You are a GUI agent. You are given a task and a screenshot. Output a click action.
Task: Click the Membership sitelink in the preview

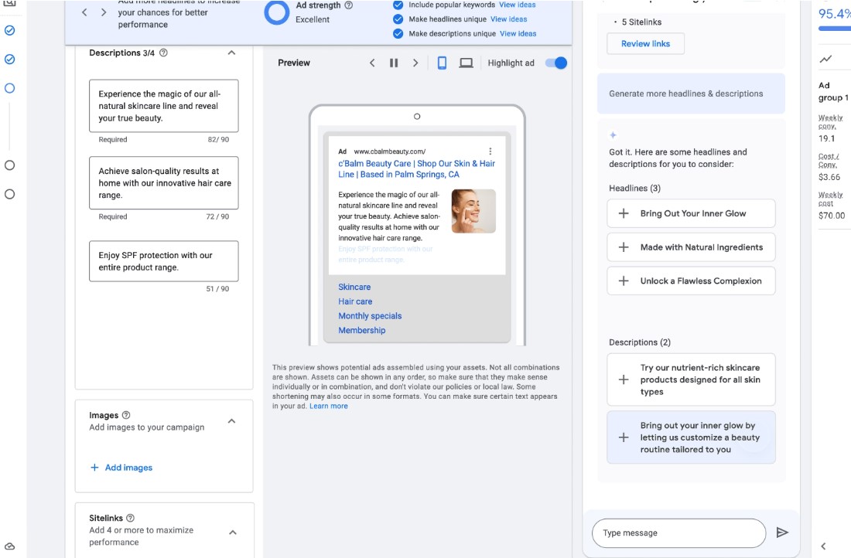pyautogui.click(x=361, y=330)
